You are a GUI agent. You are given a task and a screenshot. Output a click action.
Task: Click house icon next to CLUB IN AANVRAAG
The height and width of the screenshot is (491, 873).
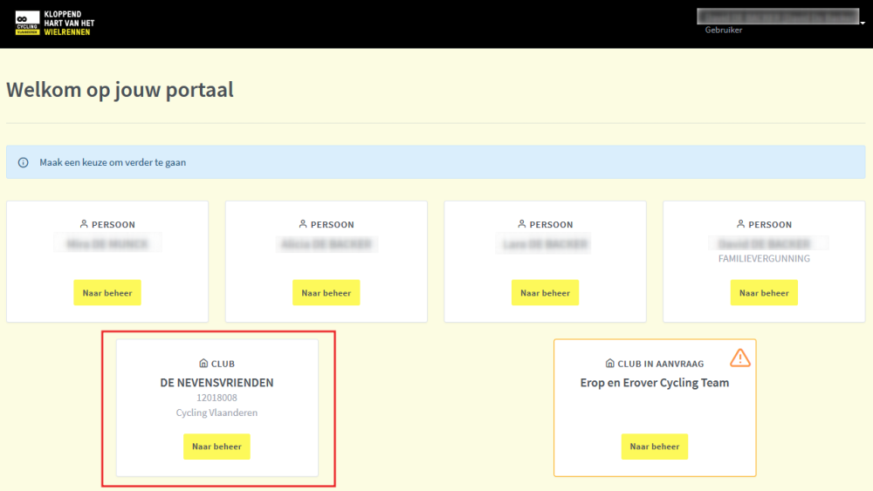pyautogui.click(x=609, y=363)
